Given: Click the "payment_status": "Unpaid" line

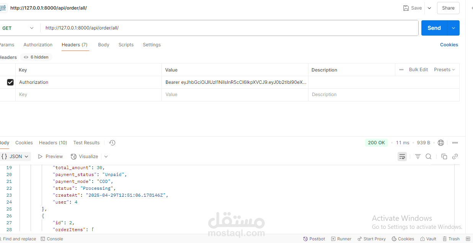Looking at the screenshot, I should (90, 175).
